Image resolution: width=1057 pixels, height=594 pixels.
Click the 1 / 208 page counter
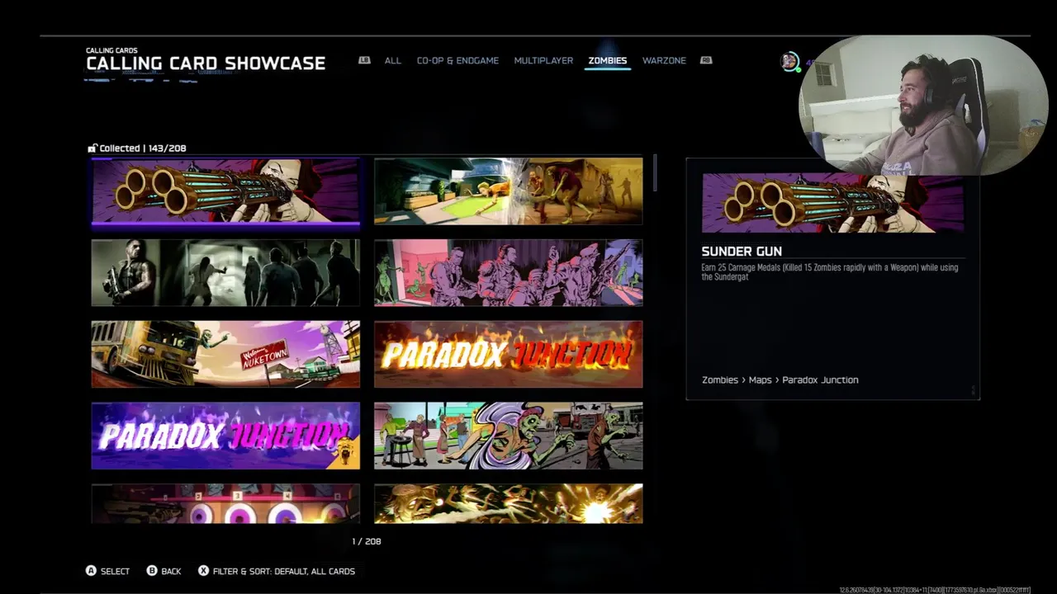pyautogui.click(x=367, y=541)
